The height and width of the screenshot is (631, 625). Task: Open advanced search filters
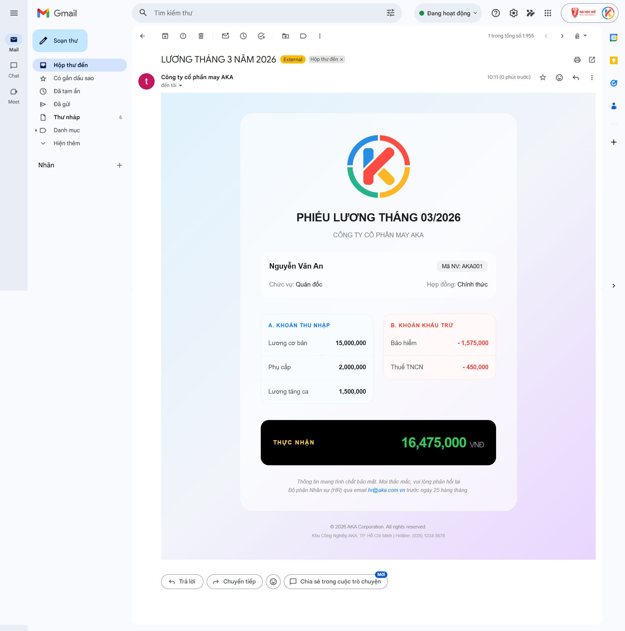coord(390,13)
